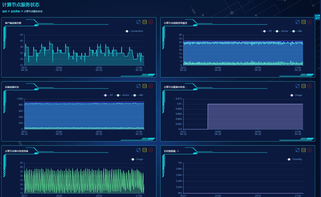Toggle Active series in thread usage chart

point(281,31)
